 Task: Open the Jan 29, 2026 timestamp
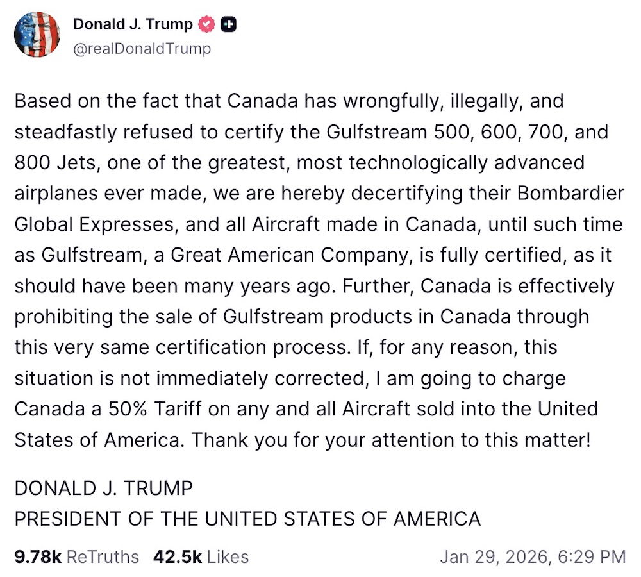494,556
